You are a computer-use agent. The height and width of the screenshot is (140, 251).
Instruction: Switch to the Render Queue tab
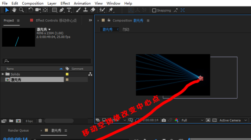click(18, 131)
